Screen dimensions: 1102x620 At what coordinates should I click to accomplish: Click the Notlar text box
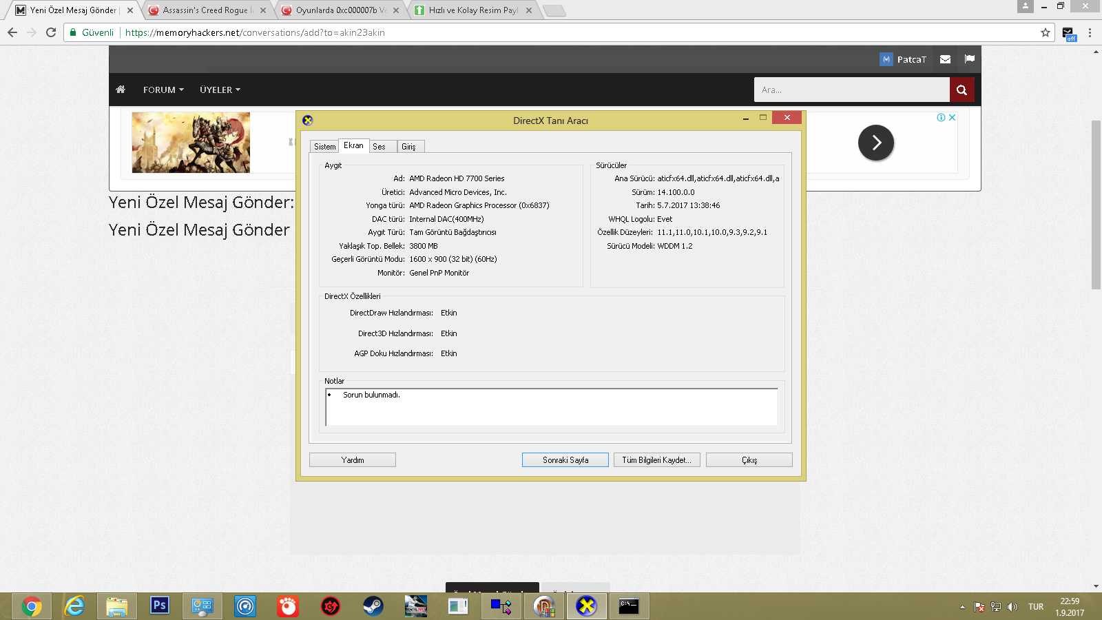552,407
